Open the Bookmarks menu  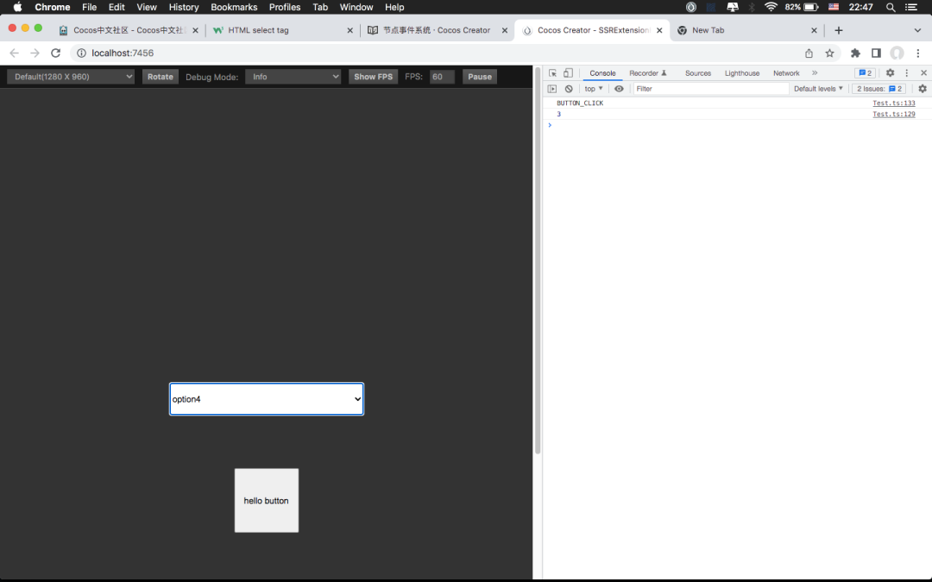point(234,7)
